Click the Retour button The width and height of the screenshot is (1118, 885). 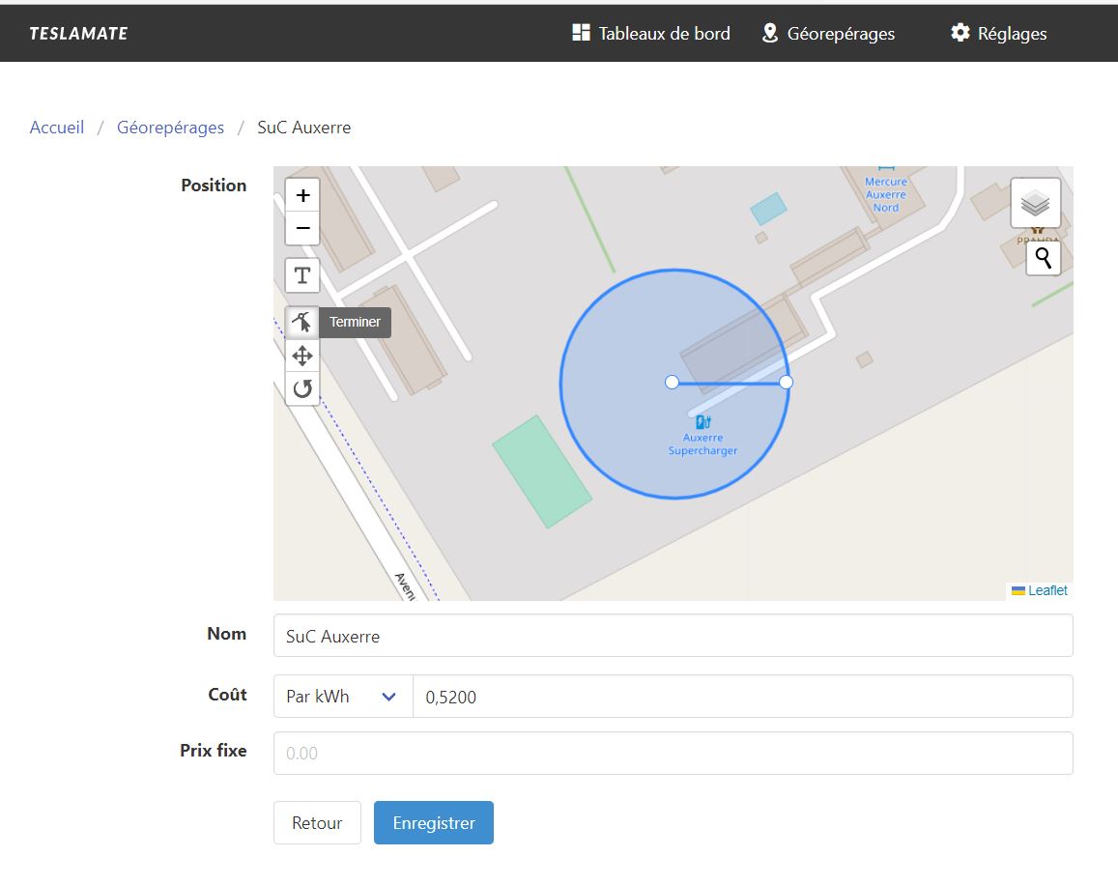click(x=317, y=823)
